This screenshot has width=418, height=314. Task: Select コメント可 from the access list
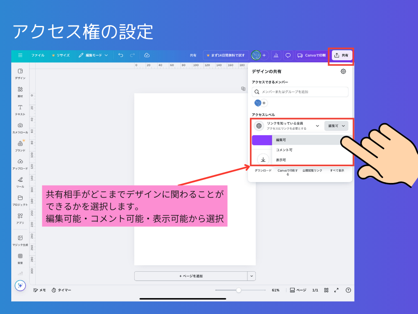(x=284, y=150)
